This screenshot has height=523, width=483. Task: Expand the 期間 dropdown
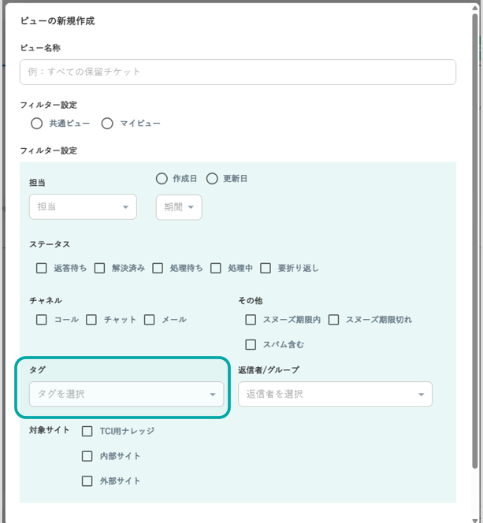[179, 207]
